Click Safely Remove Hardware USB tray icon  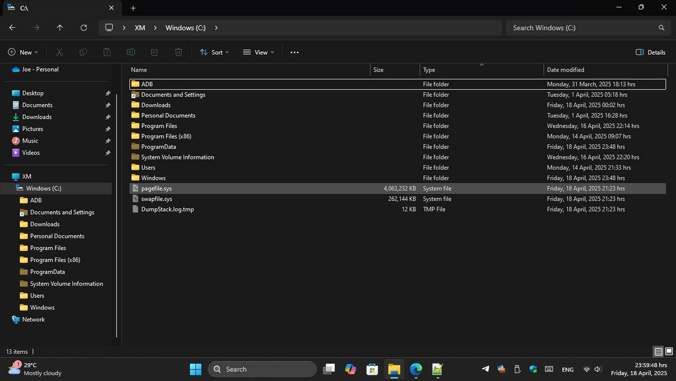coord(517,369)
